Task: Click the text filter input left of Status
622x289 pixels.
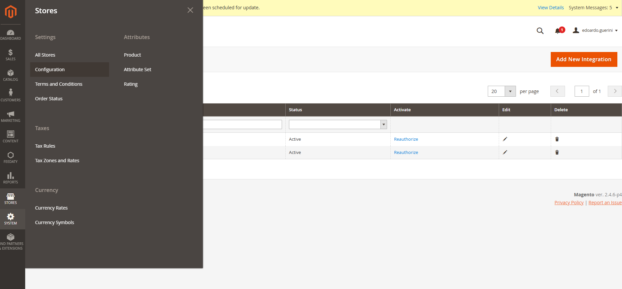Action: click(242, 124)
